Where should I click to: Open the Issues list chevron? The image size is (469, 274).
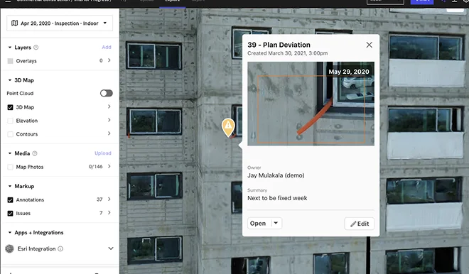coord(109,213)
